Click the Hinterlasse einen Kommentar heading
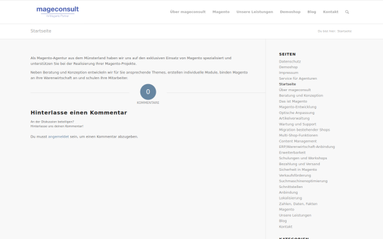 [x=79, y=113]
